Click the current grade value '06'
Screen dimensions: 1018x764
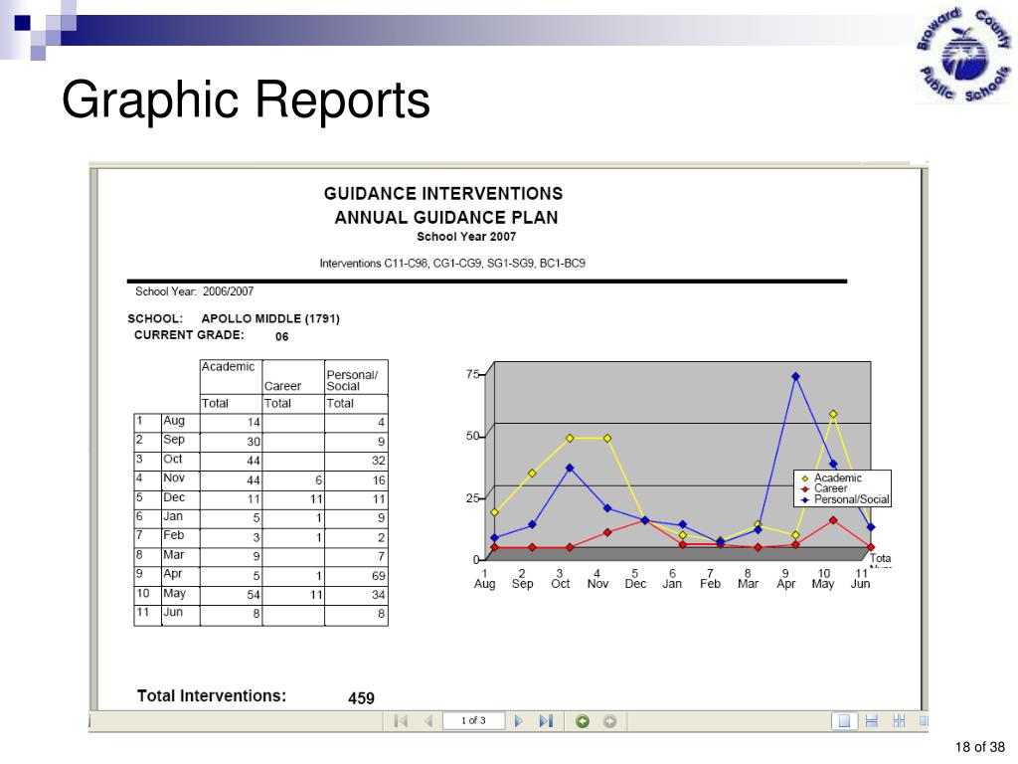click(x=281, y=336)
